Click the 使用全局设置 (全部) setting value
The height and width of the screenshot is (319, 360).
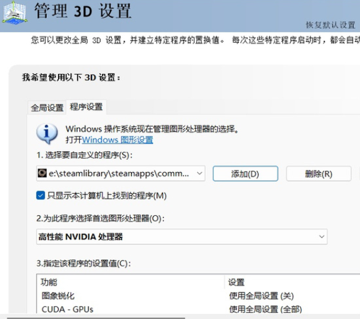click(x=266, y=309)
